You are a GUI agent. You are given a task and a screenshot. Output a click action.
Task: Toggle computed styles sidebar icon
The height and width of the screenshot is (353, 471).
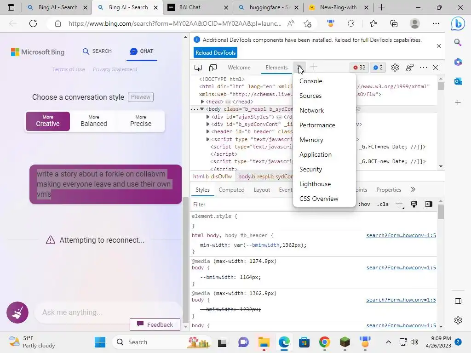click(x=429, y=204)
